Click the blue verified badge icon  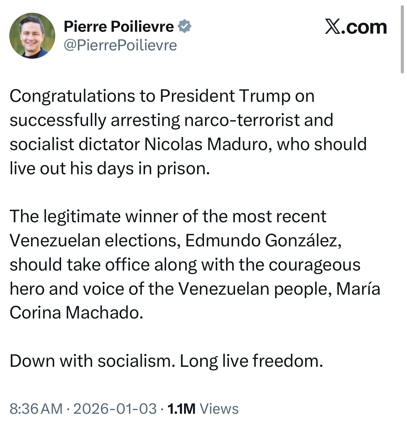pos(185,27)
